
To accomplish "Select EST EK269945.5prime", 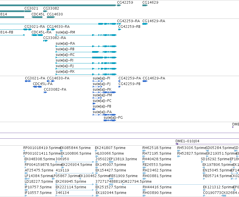I will pos(71,182).
